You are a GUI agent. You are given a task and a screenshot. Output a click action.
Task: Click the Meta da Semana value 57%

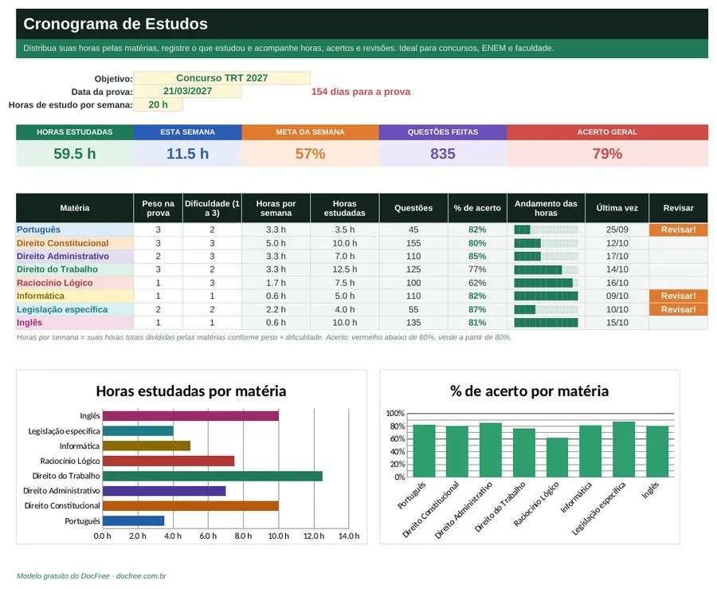pyautogui.click(x=310, y=154)
